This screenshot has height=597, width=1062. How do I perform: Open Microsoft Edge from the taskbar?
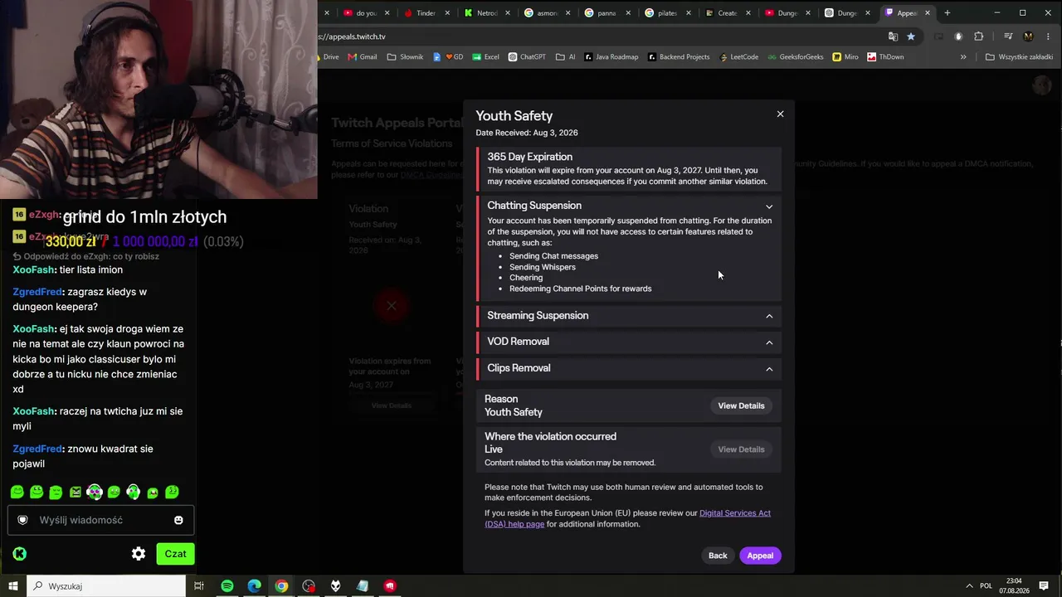(x=255, y=586)
